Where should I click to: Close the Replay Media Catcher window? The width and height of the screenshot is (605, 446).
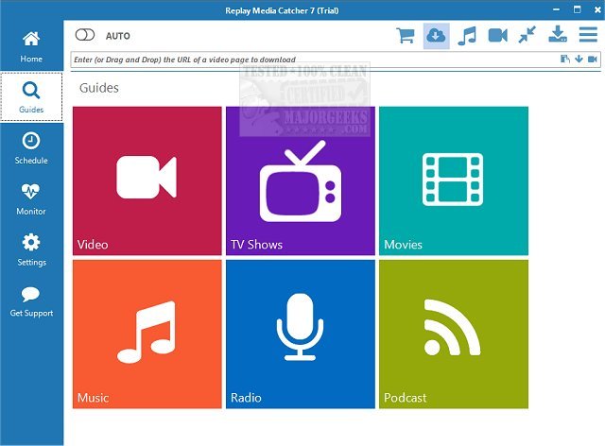point(597,10)
